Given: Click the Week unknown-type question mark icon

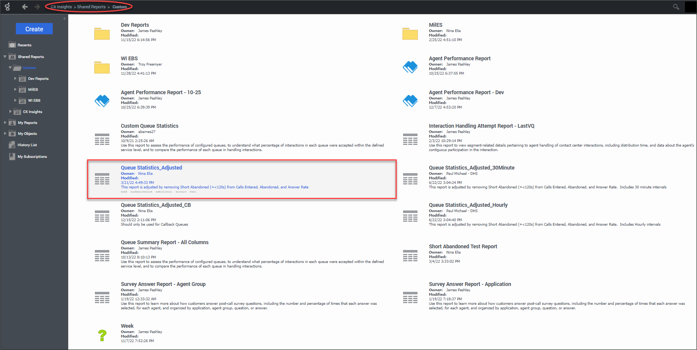Looking at the screenshot, I should pyautogui.click(x=102, y=335).
